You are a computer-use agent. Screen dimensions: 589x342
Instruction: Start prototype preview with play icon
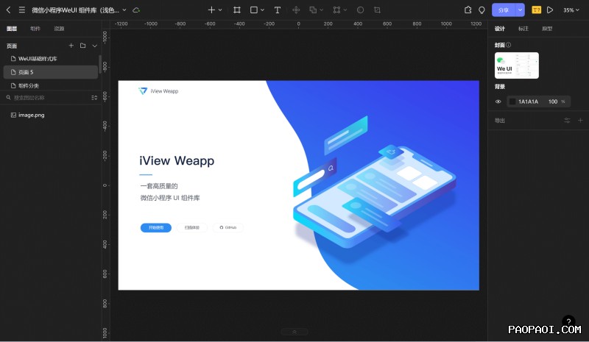click(550, 10)
